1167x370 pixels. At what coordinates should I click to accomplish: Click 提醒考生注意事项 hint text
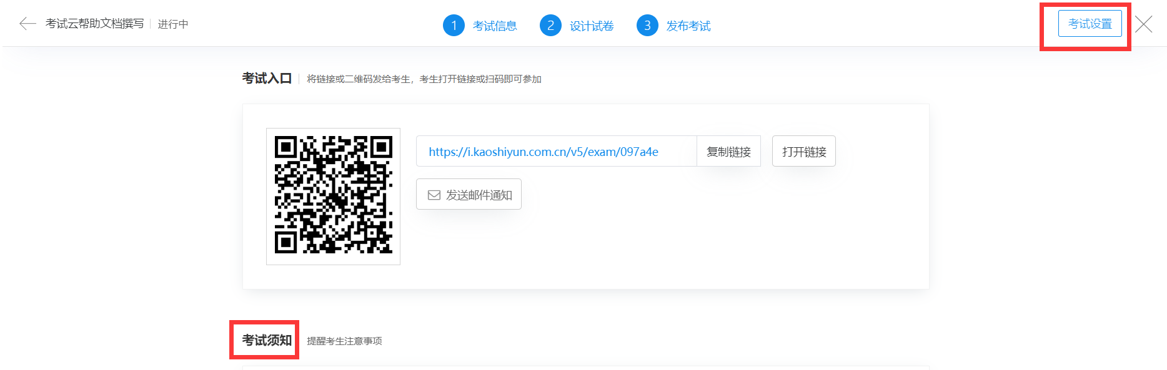pos(344,341)
